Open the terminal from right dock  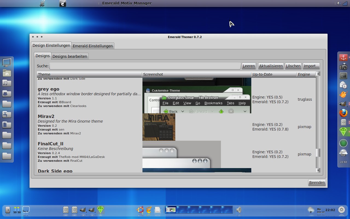[x=343, y=76]
